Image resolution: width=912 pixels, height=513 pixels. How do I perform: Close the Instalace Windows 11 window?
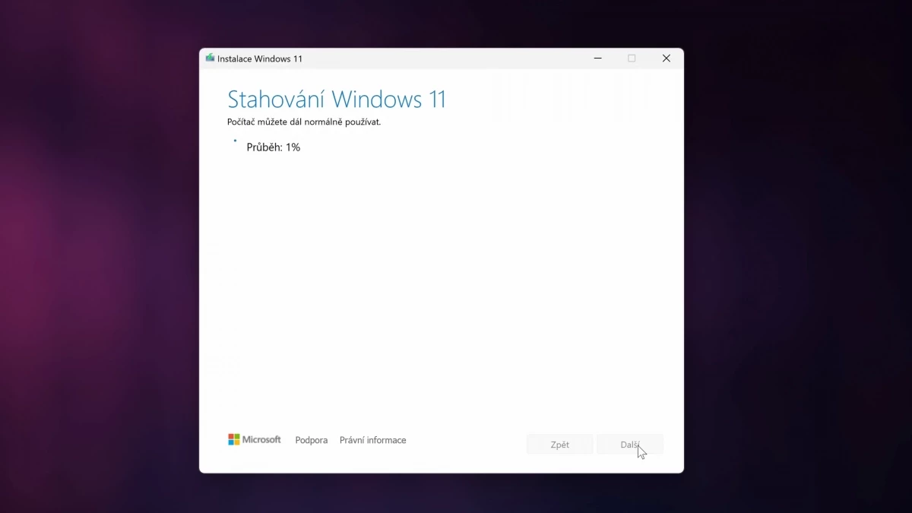tap(666, 59)
